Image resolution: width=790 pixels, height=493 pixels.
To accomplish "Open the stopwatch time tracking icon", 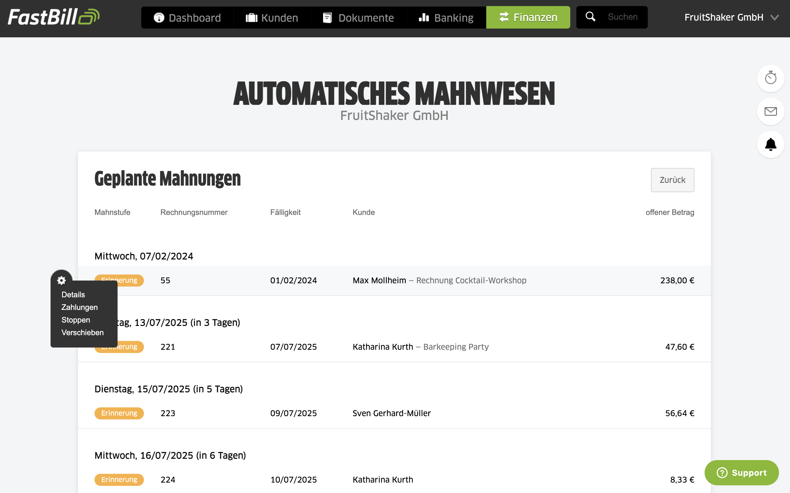I will [770, 78].
